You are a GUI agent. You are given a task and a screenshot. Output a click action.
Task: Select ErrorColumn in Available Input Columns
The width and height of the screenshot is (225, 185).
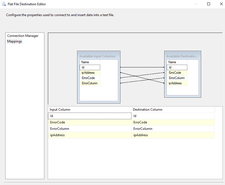90,83
